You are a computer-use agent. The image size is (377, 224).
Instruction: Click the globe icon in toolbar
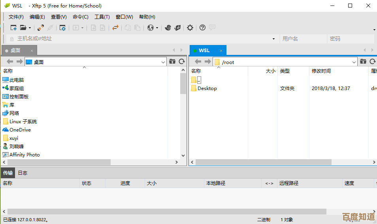(150, 28)
